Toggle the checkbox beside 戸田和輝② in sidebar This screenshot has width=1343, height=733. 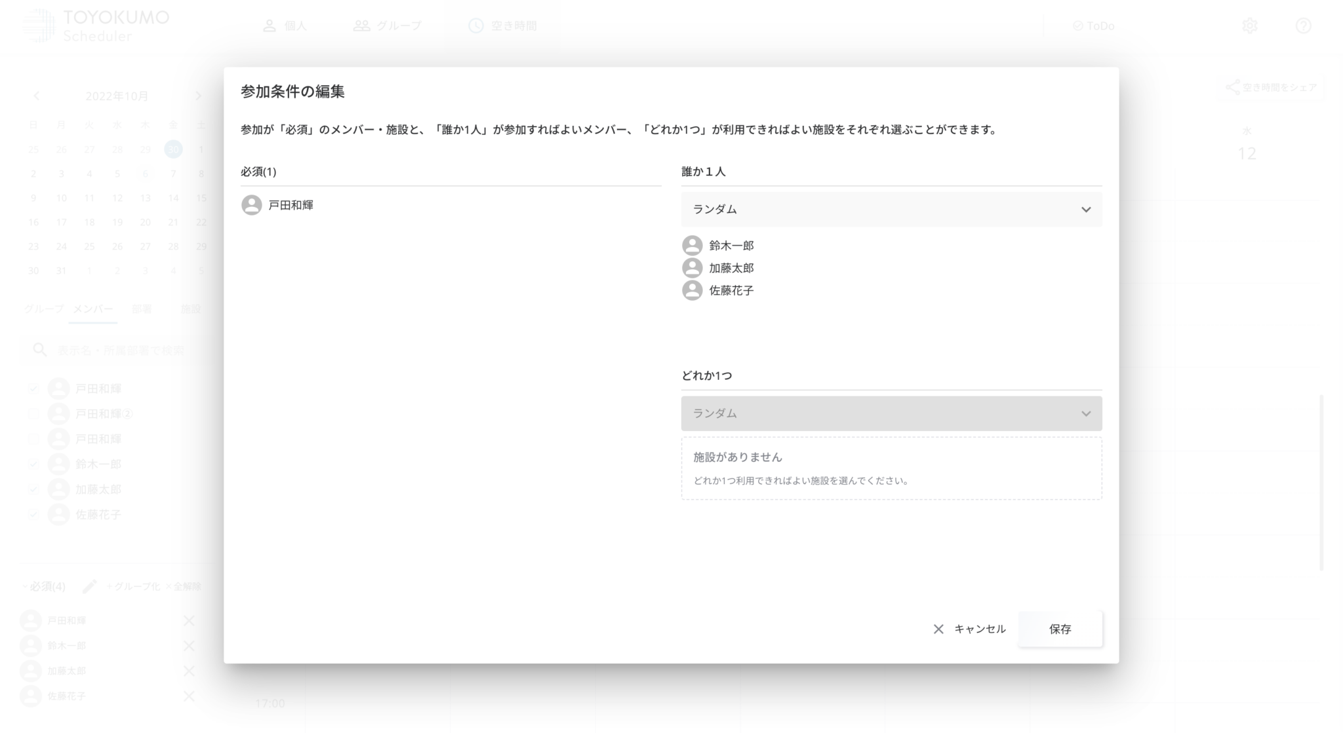(x=33, y=414)
